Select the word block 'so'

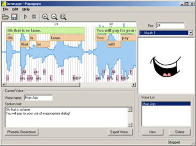(43, 44)
